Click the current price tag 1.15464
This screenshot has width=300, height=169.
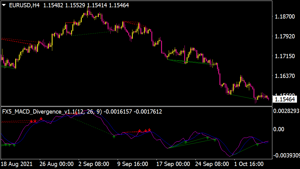point(285,100)
